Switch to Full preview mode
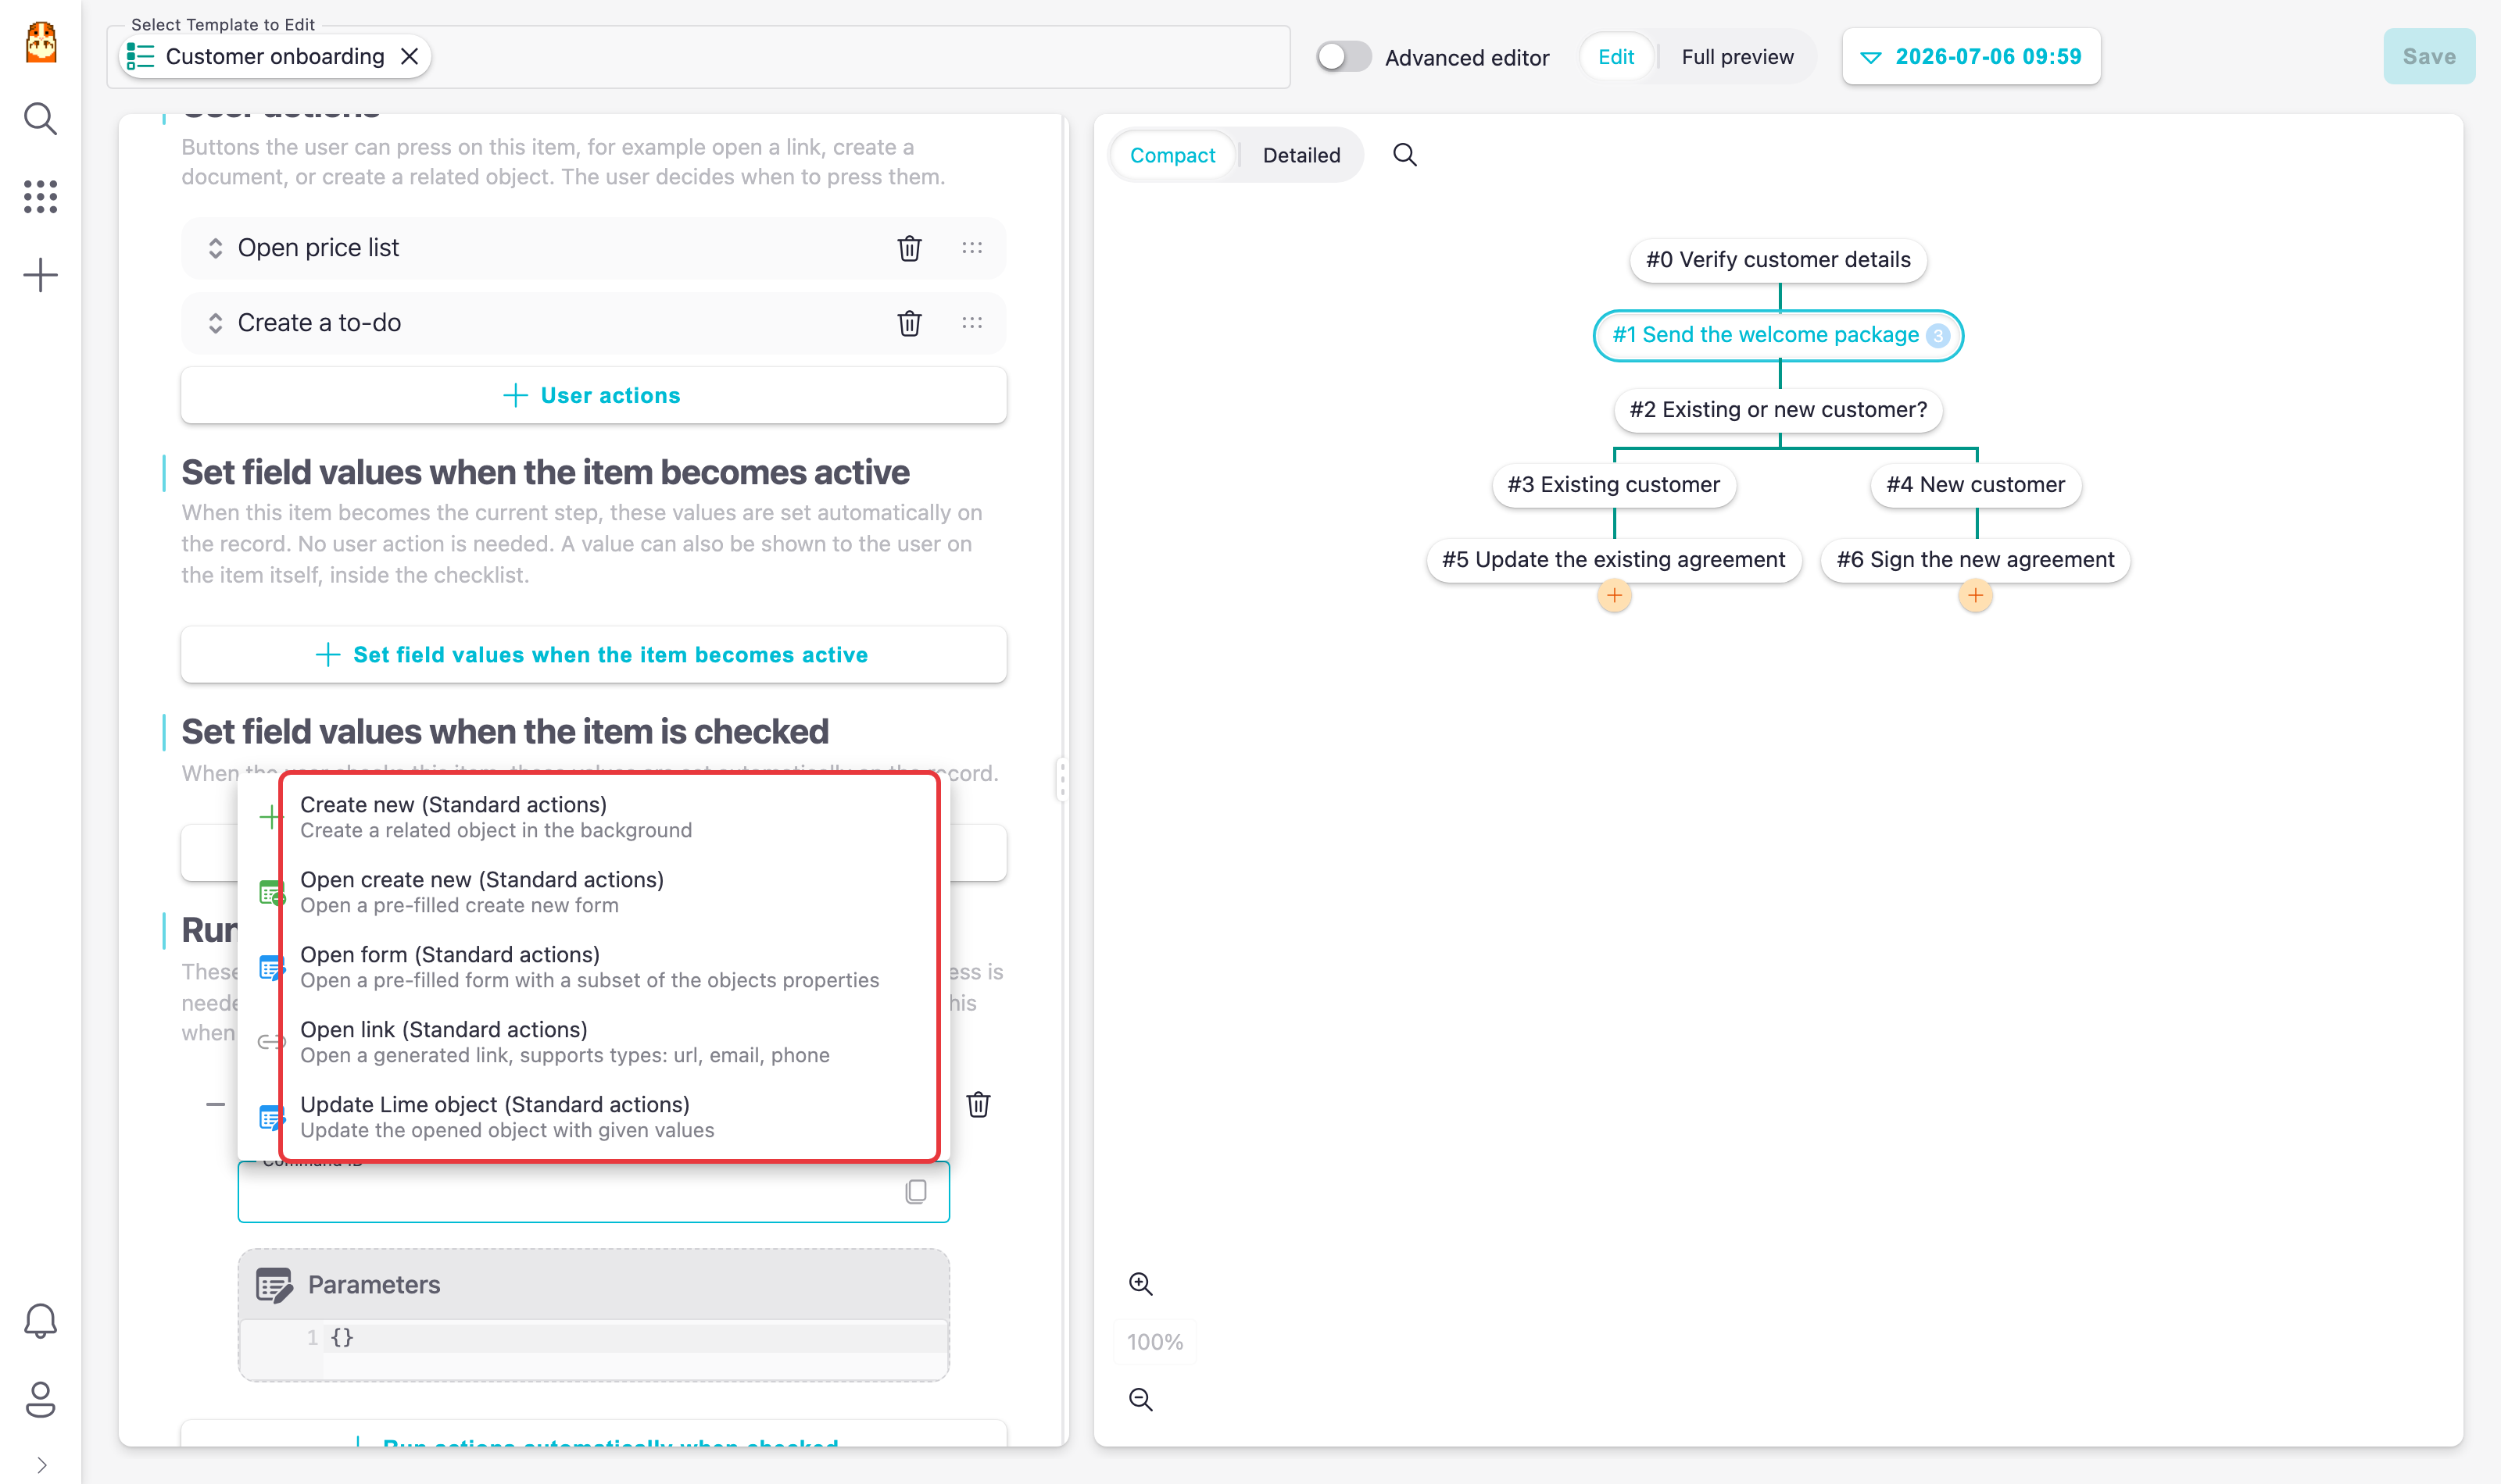Viewport: 2501px width, 1484px height. click(1737, 57)
